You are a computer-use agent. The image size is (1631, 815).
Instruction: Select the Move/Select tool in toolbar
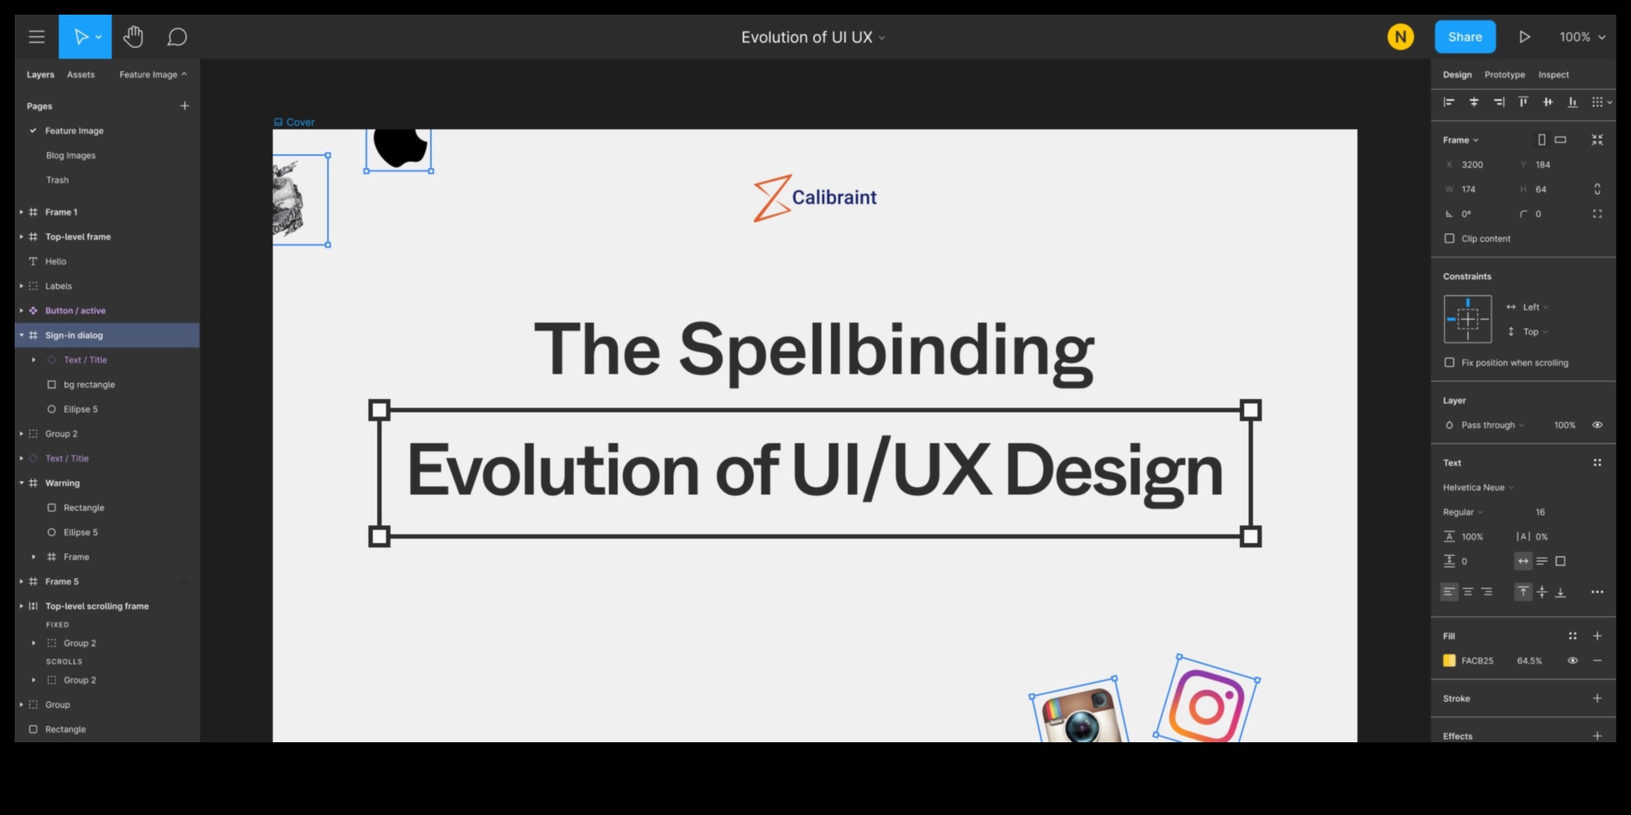tap(83, 37)
